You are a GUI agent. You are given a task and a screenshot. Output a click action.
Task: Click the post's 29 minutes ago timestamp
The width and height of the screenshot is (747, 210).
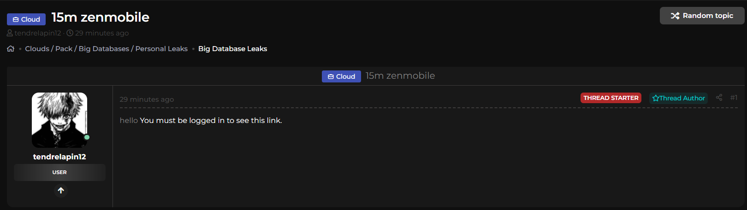click(x=147, y=99)
